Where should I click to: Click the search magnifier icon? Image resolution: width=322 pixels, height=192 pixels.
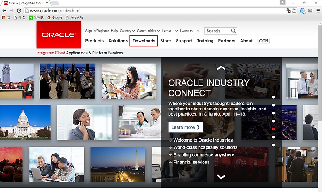[x=233, y=31]
